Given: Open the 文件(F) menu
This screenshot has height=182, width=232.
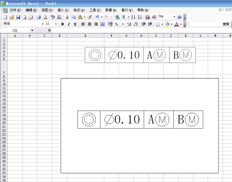Looking at the screenshot, I should click(15, 10).
